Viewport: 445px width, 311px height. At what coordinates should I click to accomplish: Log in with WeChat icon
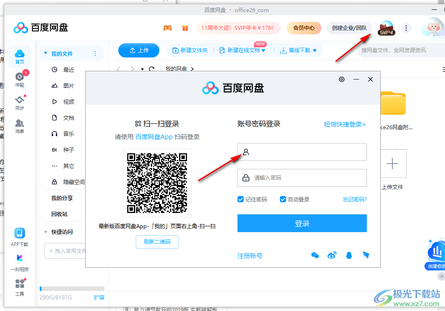[315, 255]
